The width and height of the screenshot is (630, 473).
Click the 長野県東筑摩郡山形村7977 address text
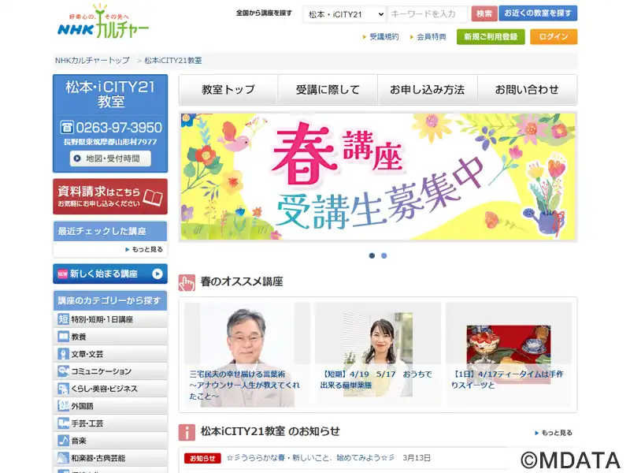pos(110,142)
